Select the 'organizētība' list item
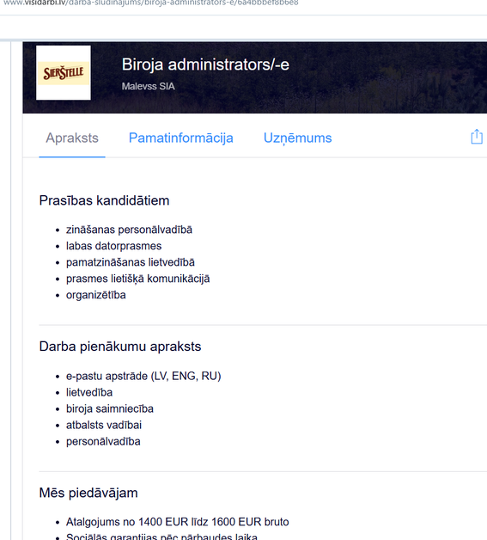Image resolution: width=487 pixels, height=540 pixels. [96, 295]
